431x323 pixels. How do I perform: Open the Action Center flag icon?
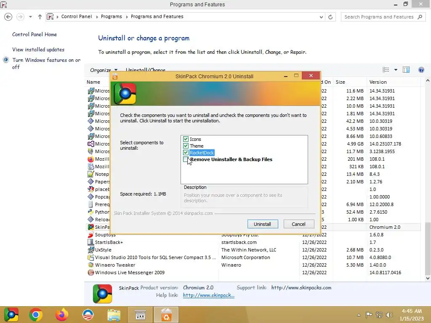[x=369, y=315]
